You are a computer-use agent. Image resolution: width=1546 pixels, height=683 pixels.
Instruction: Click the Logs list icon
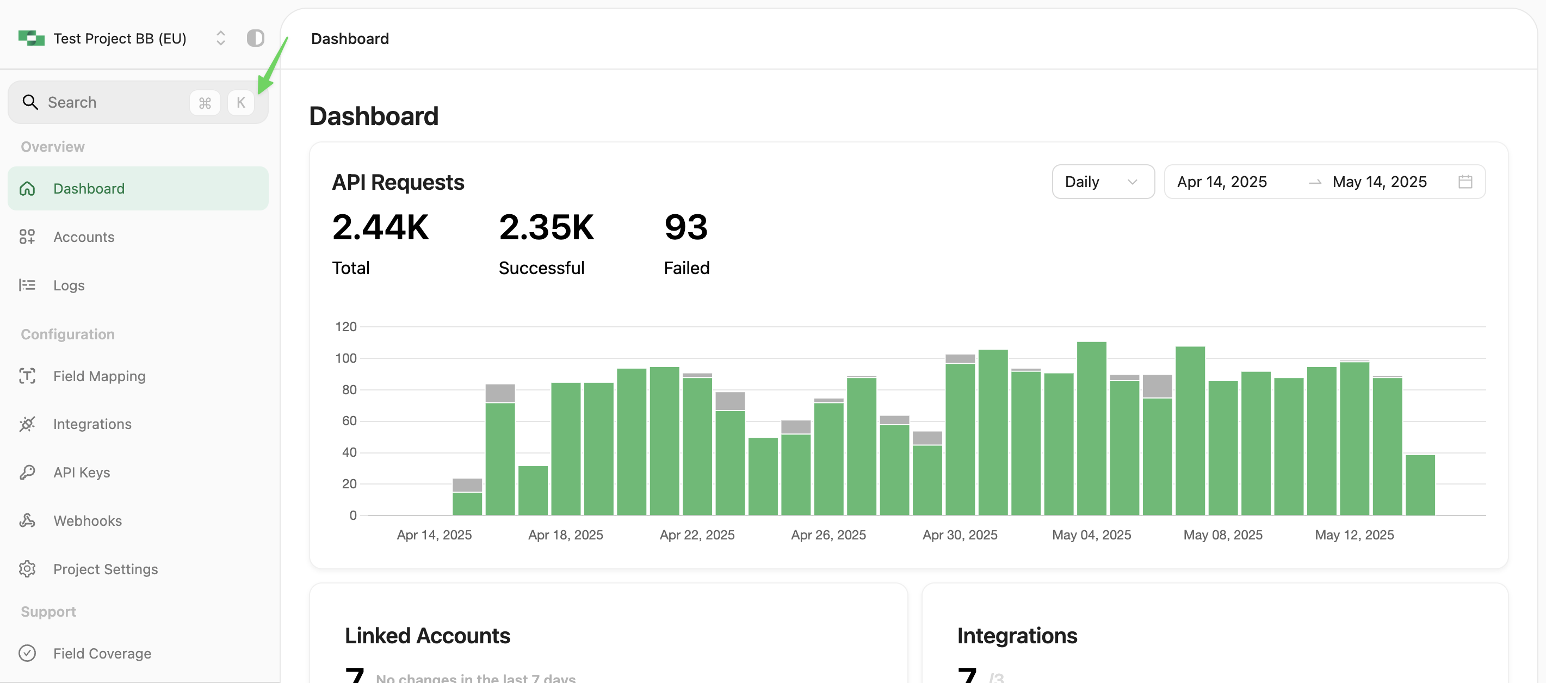28,285
